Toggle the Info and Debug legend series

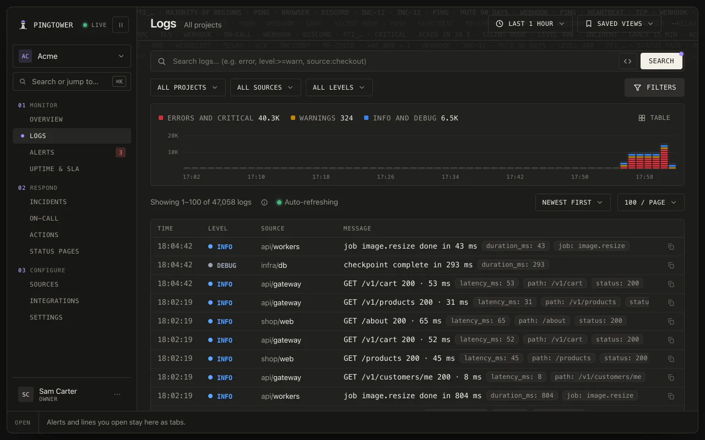411,118
